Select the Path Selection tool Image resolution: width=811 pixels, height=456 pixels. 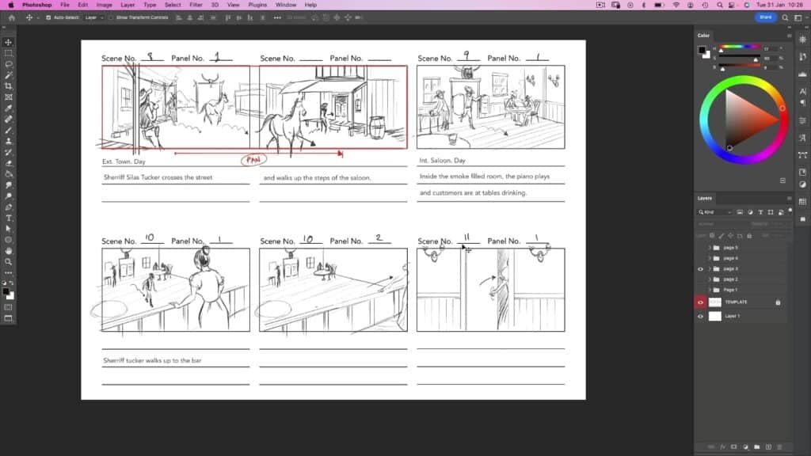[x=8, y=229]
